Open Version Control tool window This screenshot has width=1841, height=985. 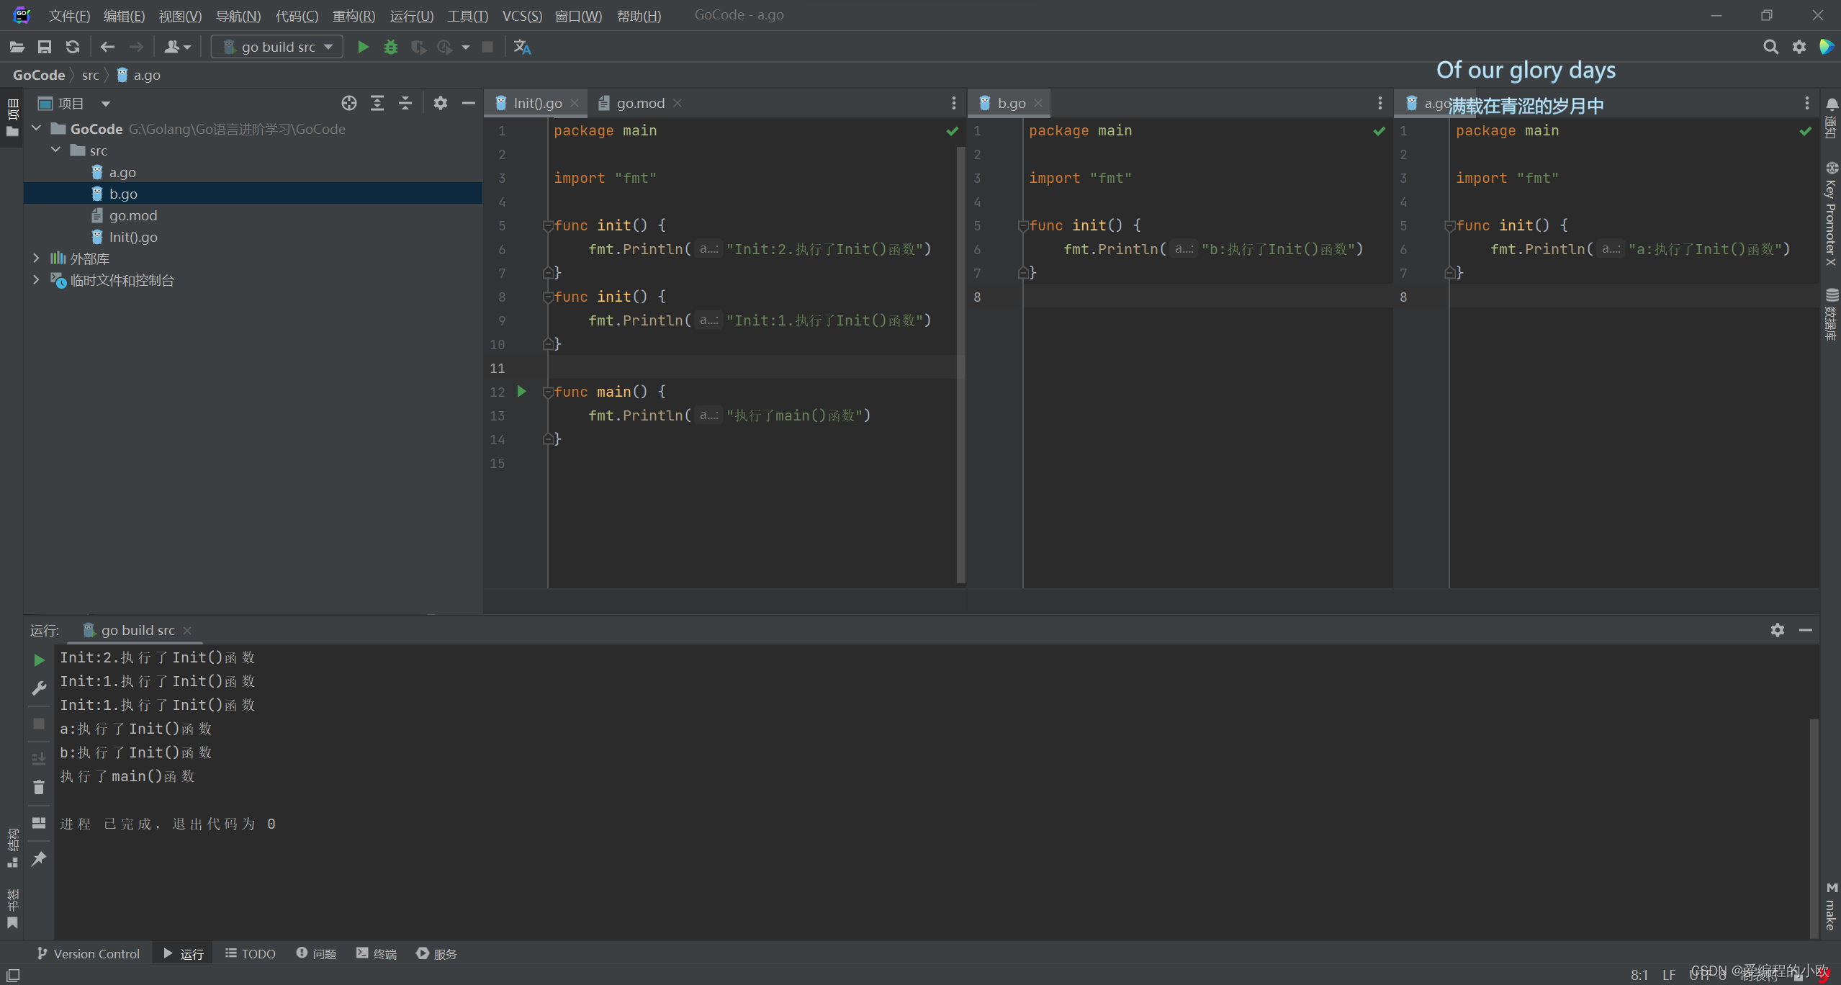click(89, 953)
